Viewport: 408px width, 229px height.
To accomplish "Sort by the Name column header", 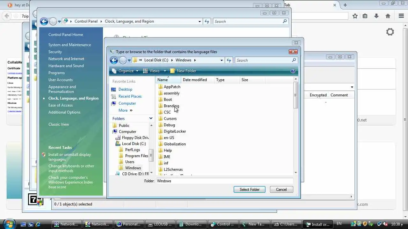I will click(x=168, y=80).
